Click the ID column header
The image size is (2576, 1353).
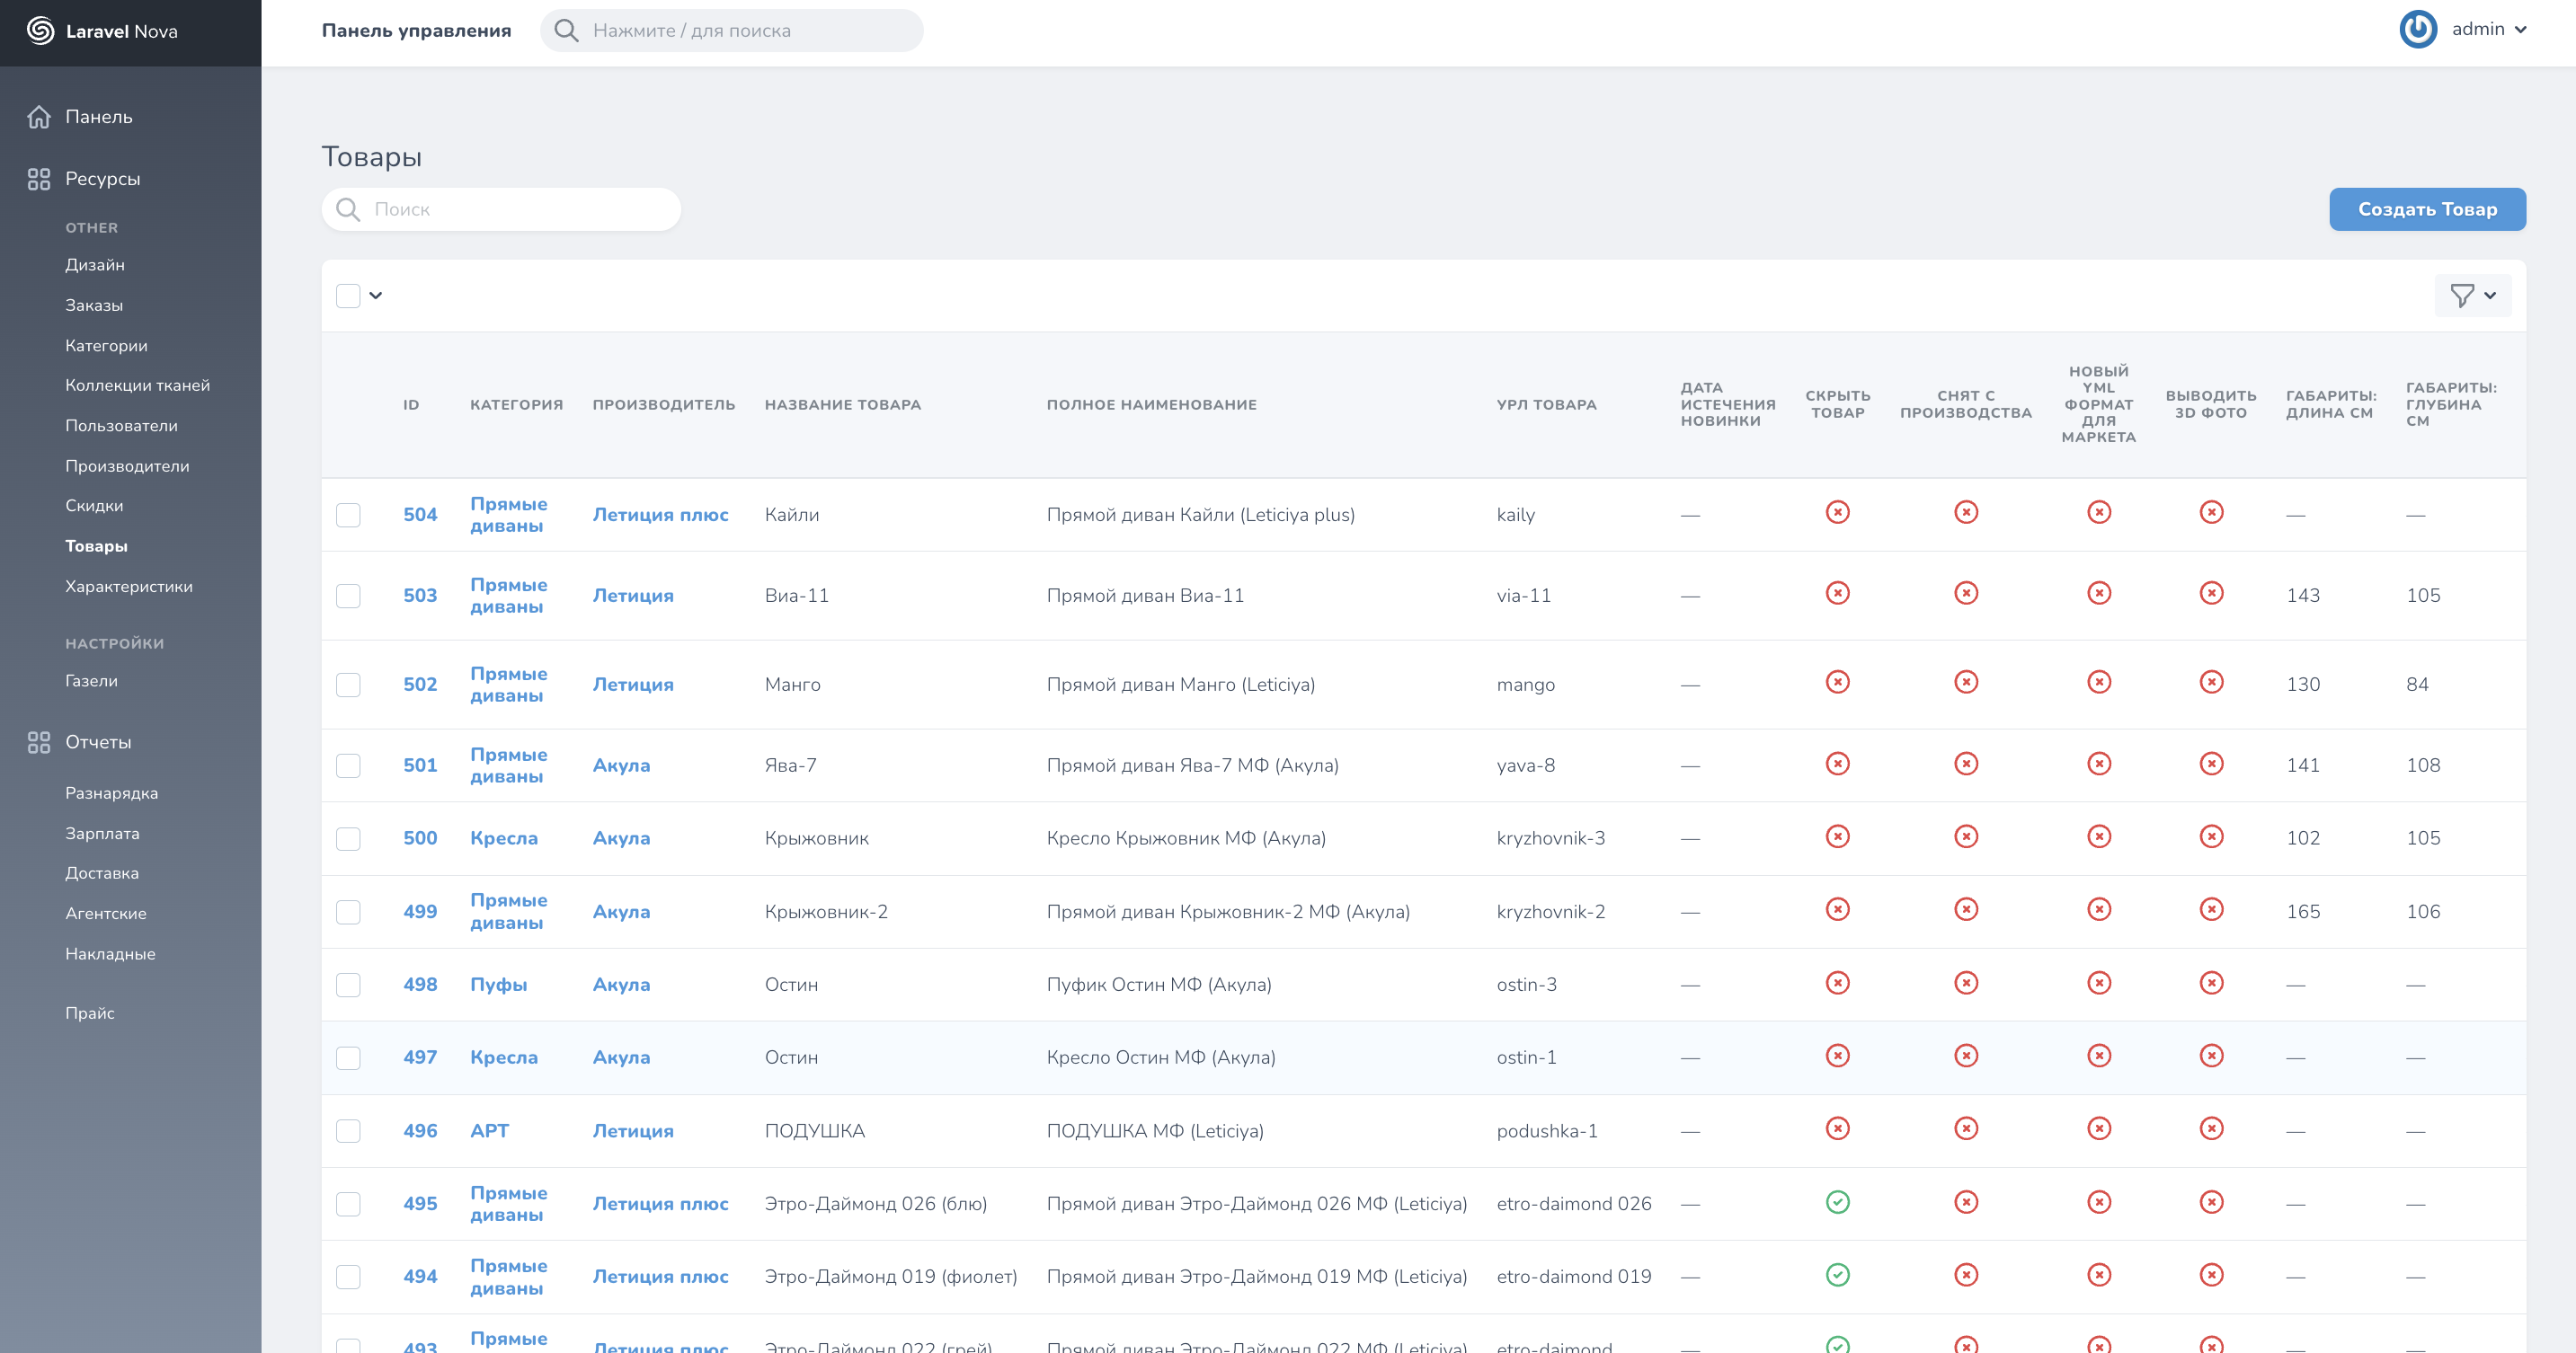pyautogui.click(x=411, y=404)
